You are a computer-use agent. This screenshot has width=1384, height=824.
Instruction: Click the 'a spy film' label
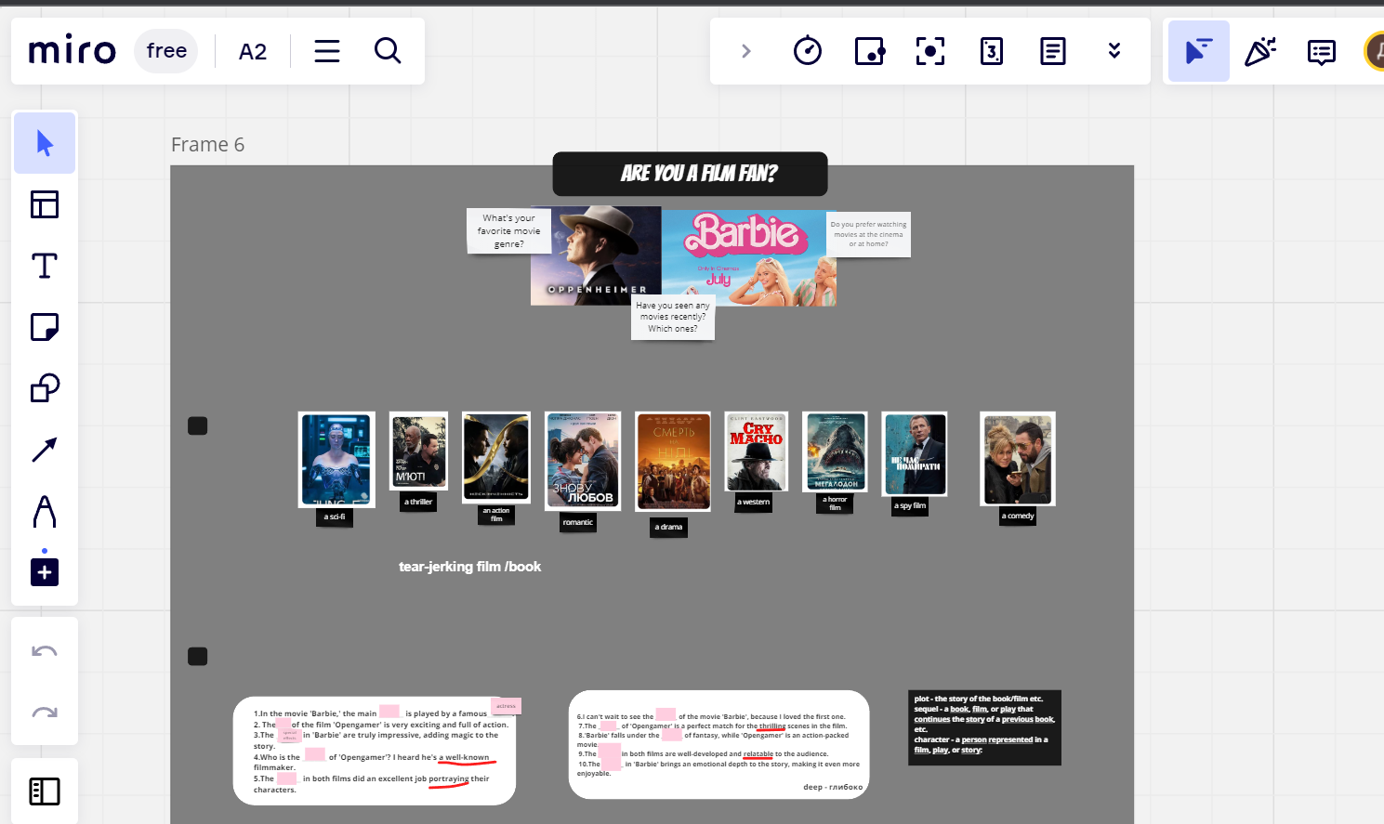(x=910, y=506)
